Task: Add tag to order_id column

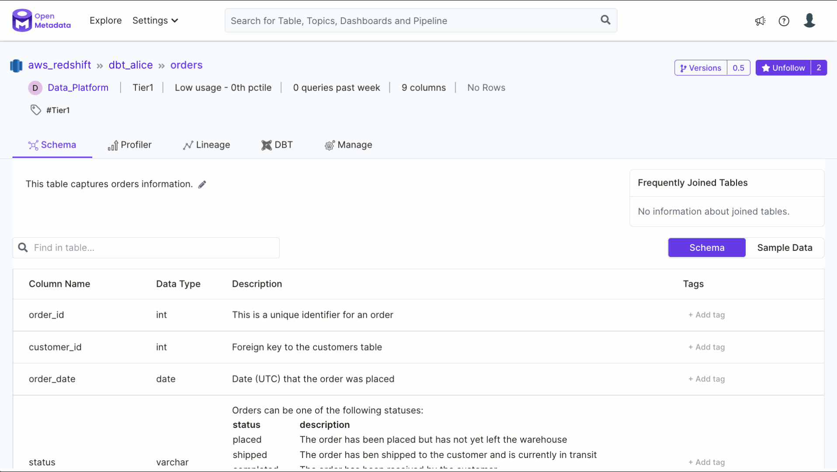Action: click(x=706, y=315)
